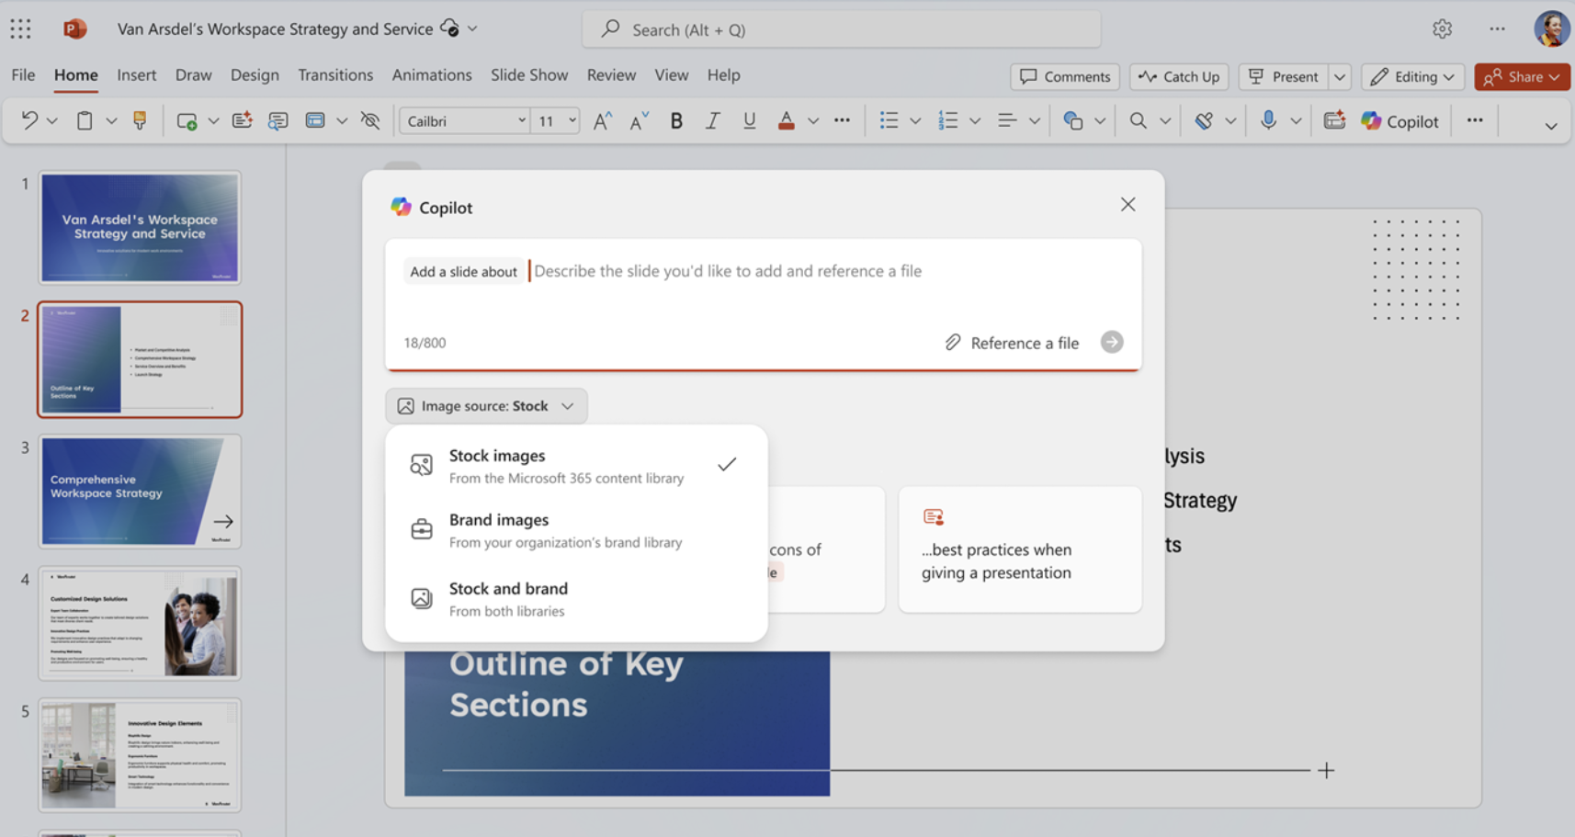Switch to the Transitions tab
Screen dimensions: 1575x837
tap(335, 75)
